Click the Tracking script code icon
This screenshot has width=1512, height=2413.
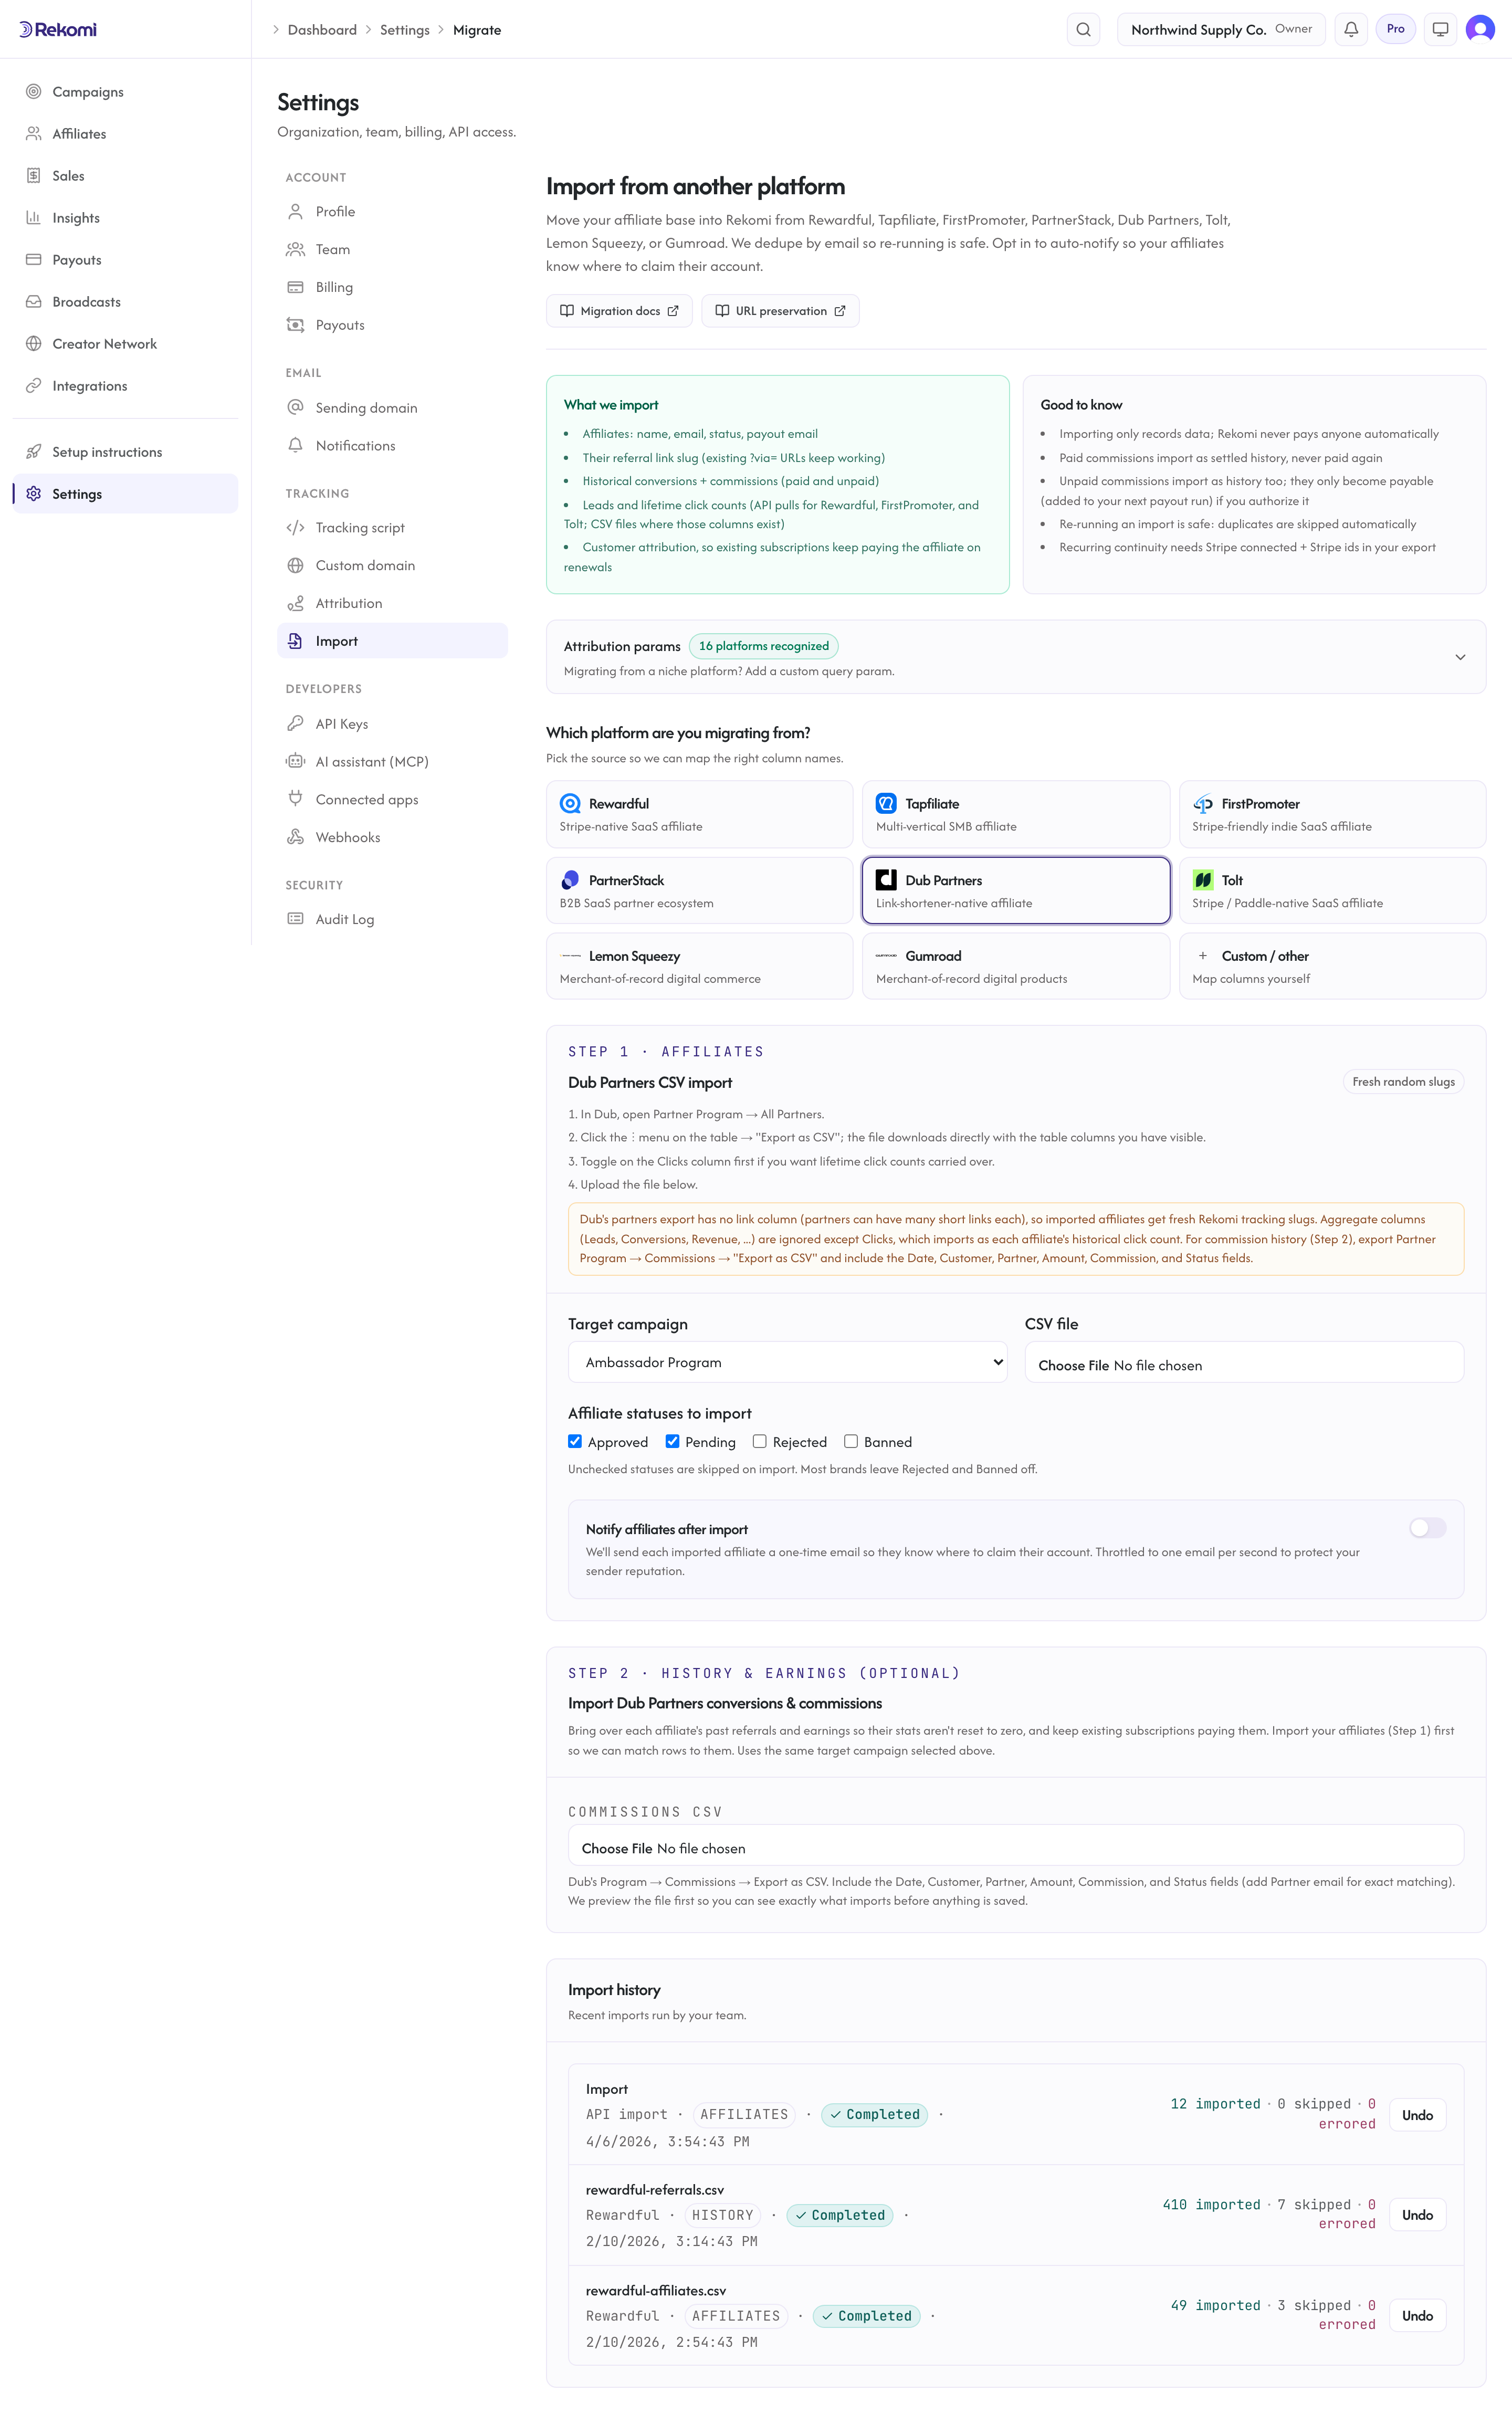click(295, 527)
